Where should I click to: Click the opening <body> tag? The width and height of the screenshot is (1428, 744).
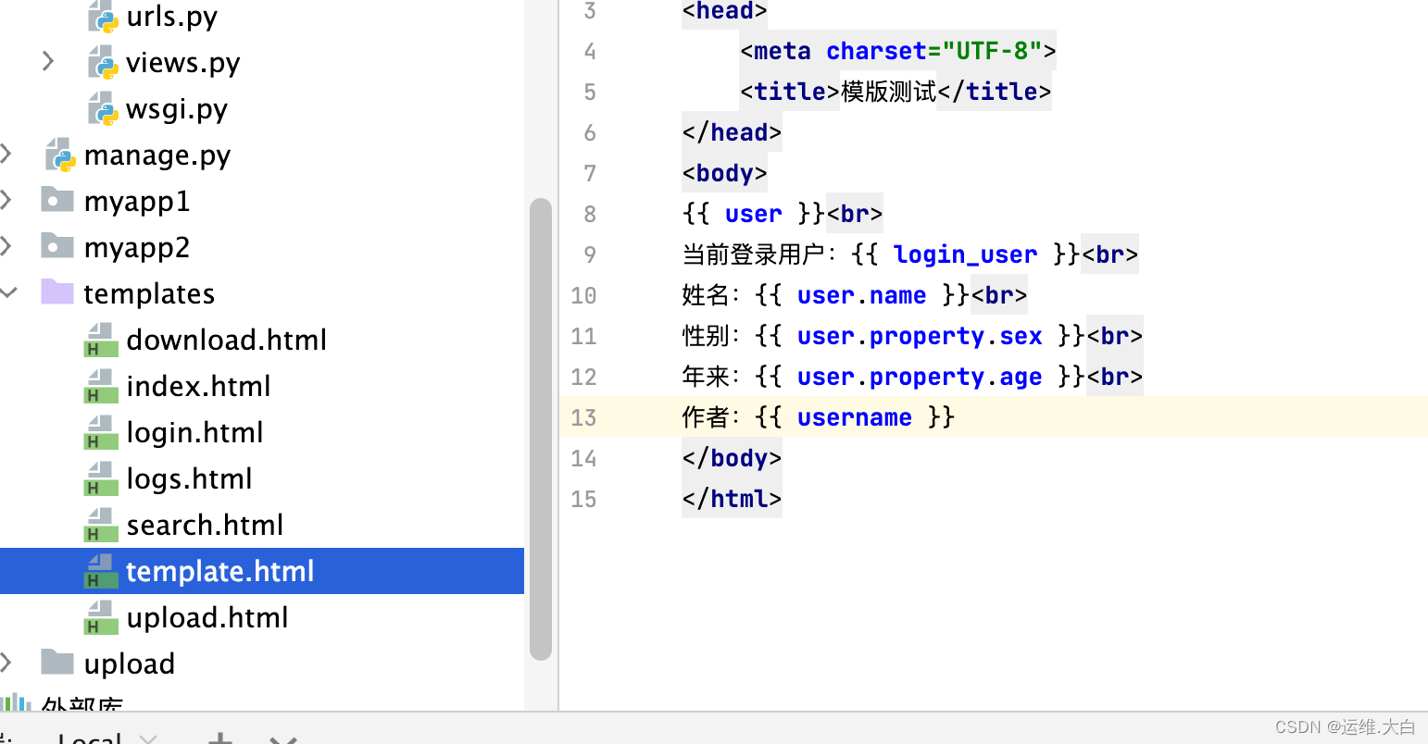[x=725, y=173]
